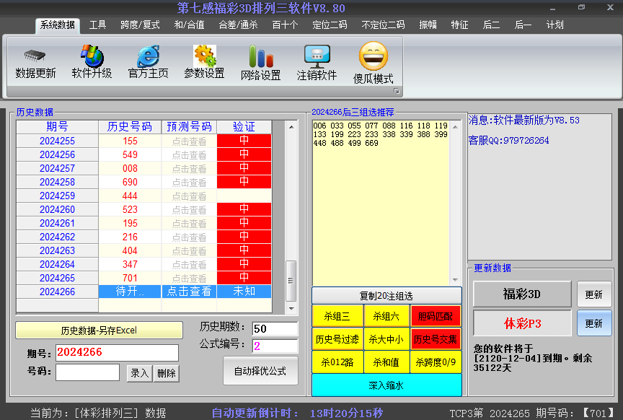The width and height of the screenshot is (623, 420).
Task: Activate 傻瓜模式 smiley icon
Action: (373, 56)
